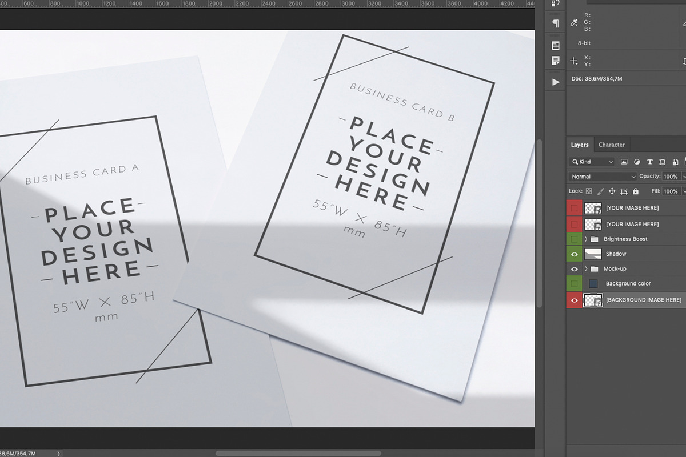This screenshot has width=686, height=457.
Task: Filter layers by shape layers
Action: tap(663, 162)
